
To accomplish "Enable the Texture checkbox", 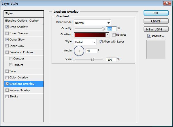I will 11,65.
